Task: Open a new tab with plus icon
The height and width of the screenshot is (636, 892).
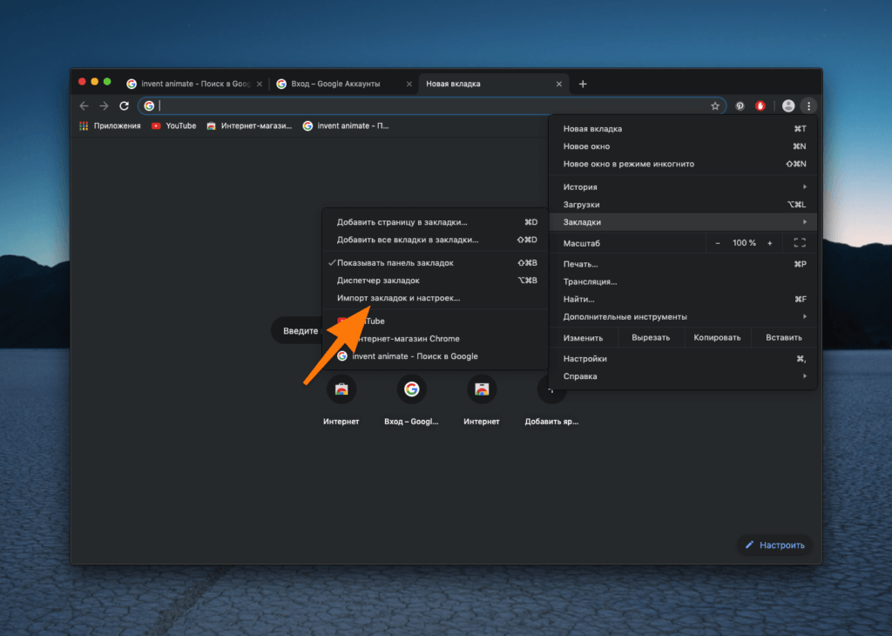Action: (583, 85)
